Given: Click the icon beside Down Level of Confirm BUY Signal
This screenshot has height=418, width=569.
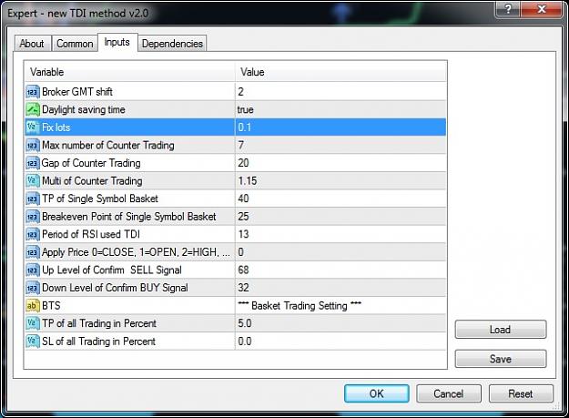Looking at the screenshot, I should 32,288.
